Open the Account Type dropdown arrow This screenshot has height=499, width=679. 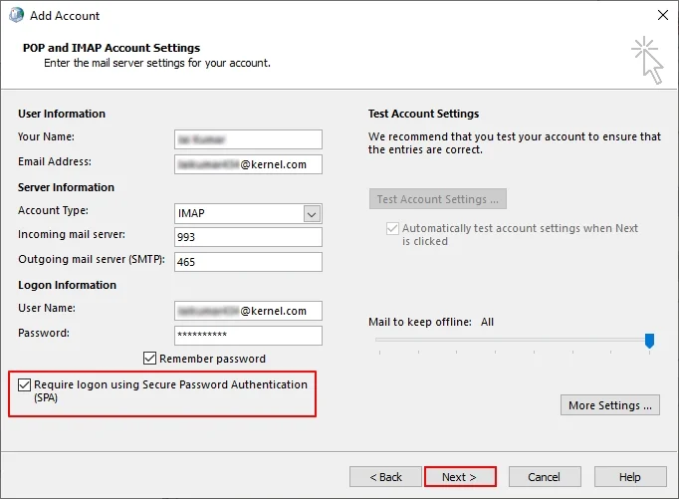click(x=312, y=214)
